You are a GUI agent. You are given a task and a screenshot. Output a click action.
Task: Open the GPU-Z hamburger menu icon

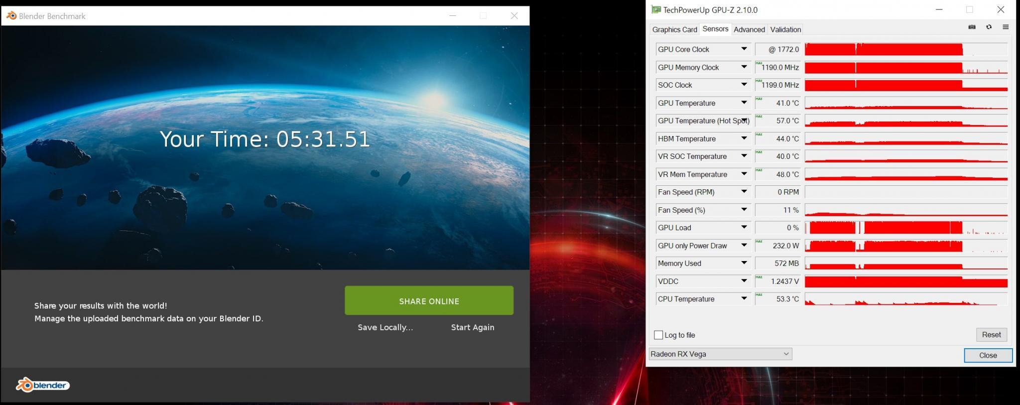coord(1006,27)
